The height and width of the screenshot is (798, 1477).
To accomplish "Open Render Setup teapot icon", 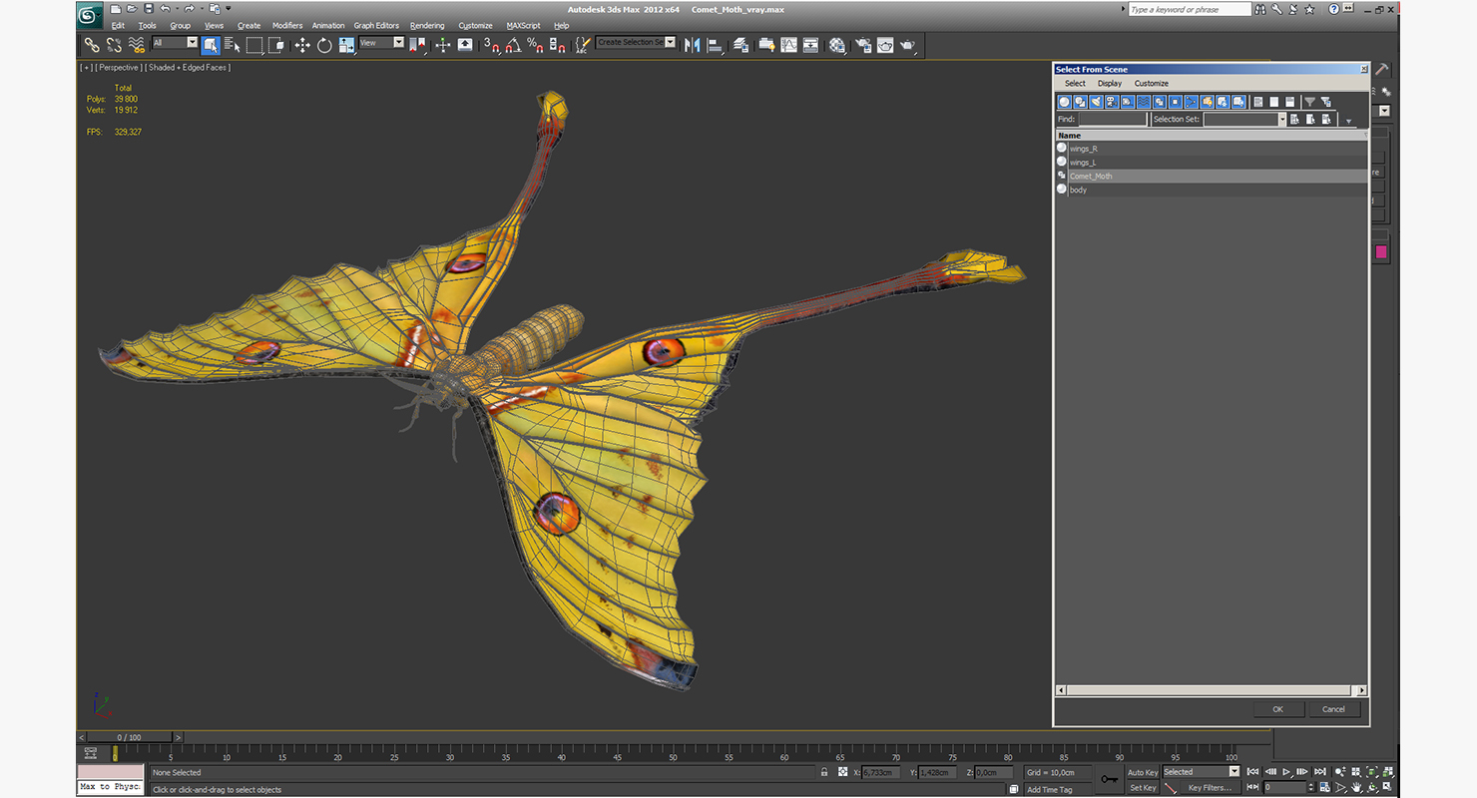I will pyautogui.click(x=863, y=45).
